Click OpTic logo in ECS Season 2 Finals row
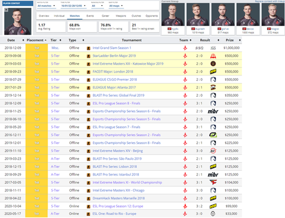Image resolution: width=285 pixels, height=218 pixels. pos(213,135)
